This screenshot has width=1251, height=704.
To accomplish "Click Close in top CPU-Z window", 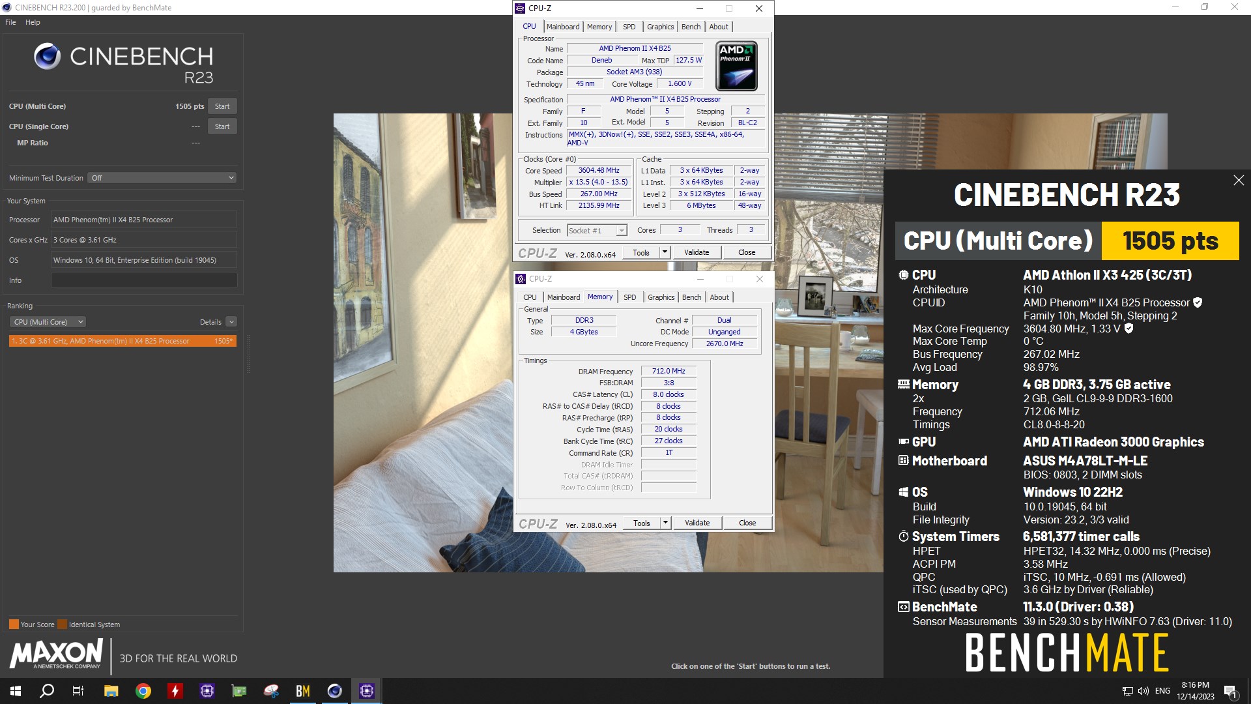I will click(x=747, y=252).
